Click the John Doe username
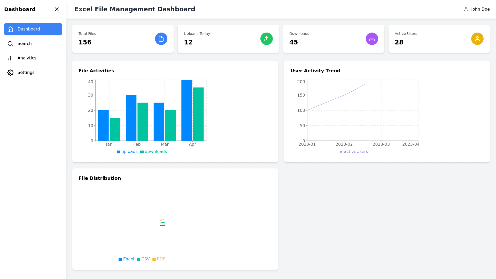This screenshot has width=496, height=279. [x=480, y=9]
